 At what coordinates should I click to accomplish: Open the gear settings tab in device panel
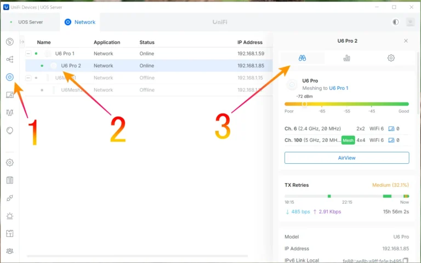click(x=391, y=58)
